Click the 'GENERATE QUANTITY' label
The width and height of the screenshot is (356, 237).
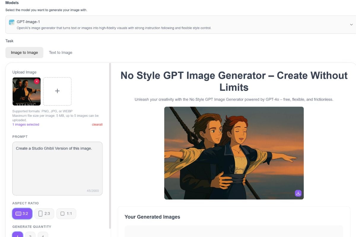coord(32,227)
